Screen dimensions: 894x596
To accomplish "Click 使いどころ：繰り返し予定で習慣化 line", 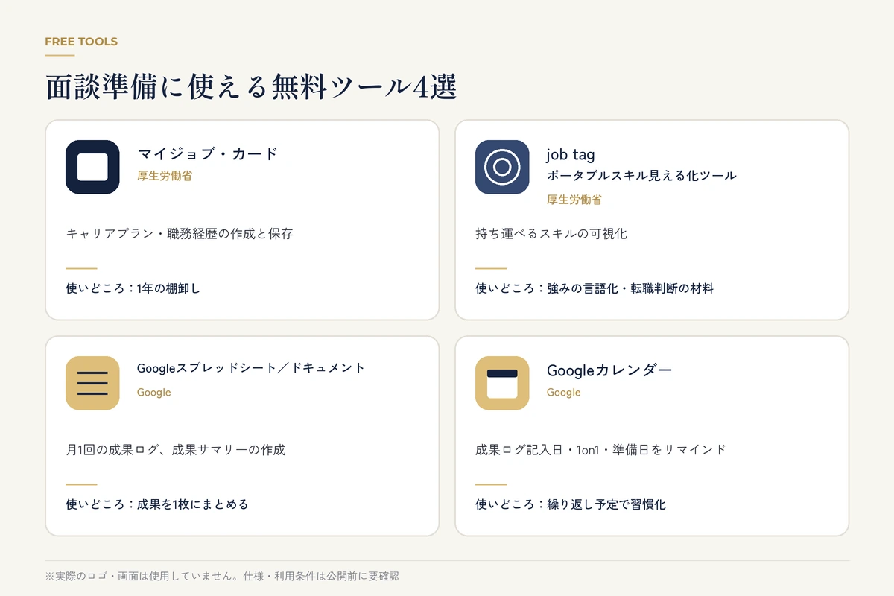I will (x=571, y=504).
